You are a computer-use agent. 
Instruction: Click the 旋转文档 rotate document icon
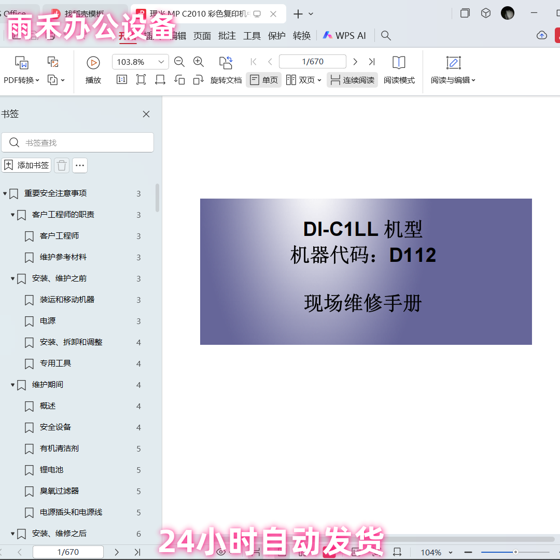[226, 63]
